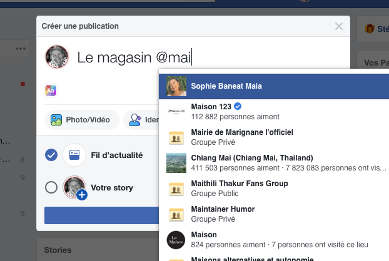This screenshot has height=261, width=389.
Task: Open the colored background Aa picker
Action: tap(51, 91)
